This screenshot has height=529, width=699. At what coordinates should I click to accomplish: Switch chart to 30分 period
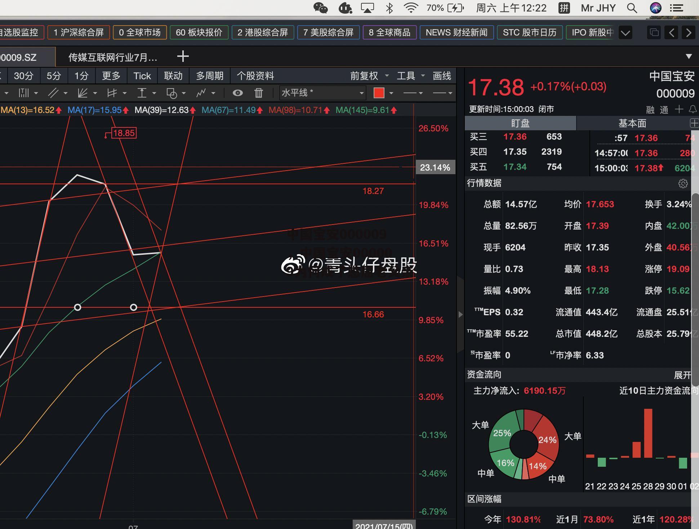click(23, 76)
